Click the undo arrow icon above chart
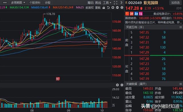Viewport: 183px width, 112px height. pos(108,8)
